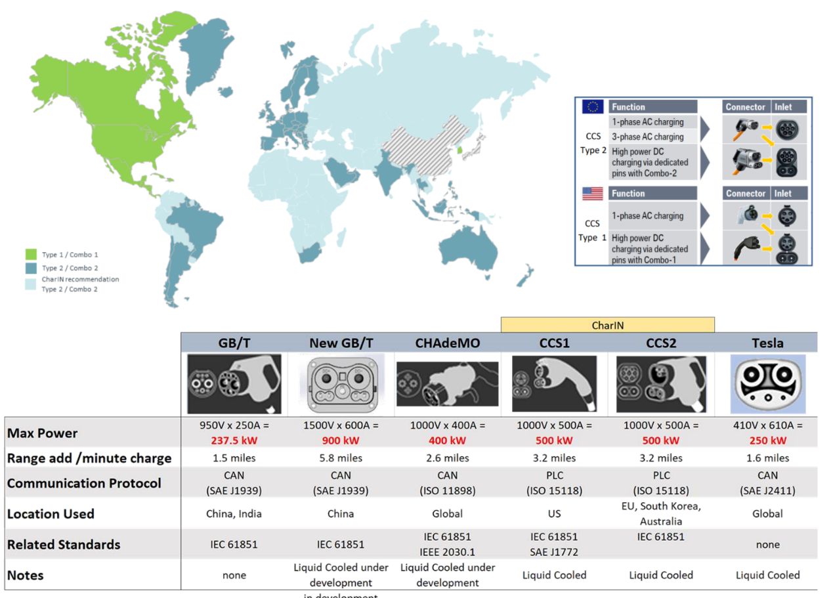Open the CCS2 connector picture

(661, 384)
